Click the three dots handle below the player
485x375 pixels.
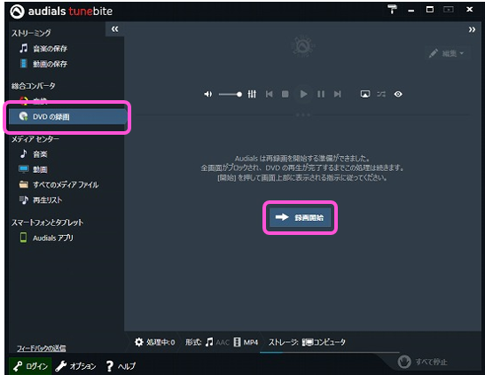[x=303, y=114]
